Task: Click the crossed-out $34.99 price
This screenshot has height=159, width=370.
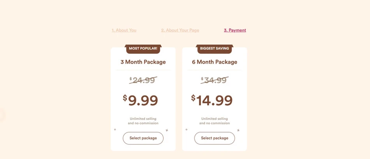Action: 215,80
